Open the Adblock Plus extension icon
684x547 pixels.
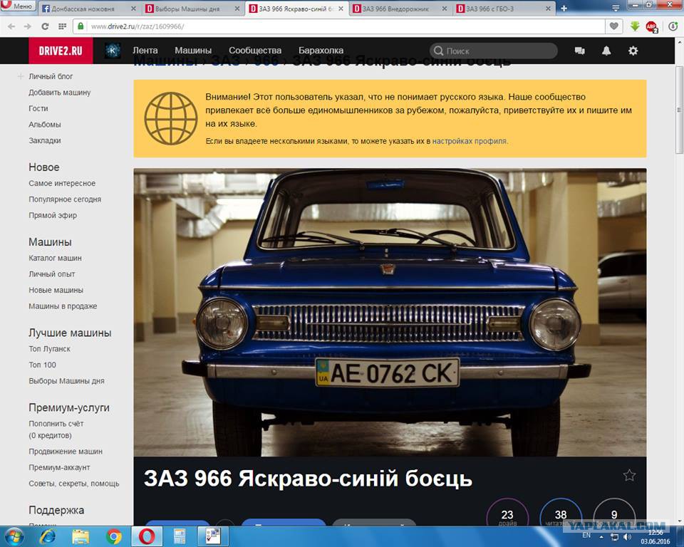coord(652,27)
